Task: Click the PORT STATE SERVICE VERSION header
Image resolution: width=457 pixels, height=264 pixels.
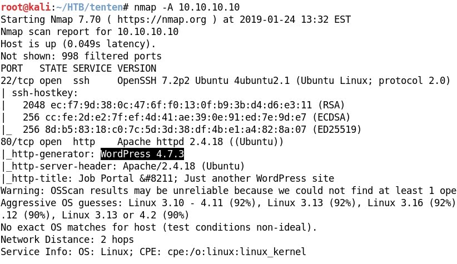Action: tap(78, 68)
